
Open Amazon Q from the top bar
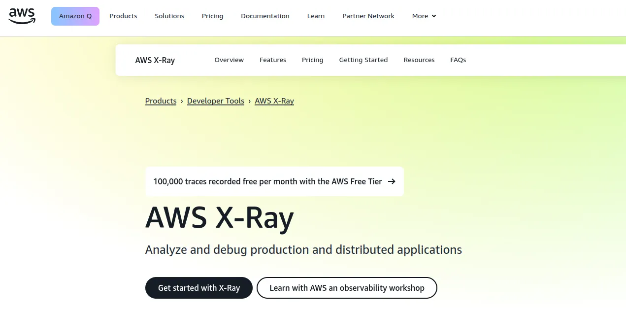tap(75, 16)
